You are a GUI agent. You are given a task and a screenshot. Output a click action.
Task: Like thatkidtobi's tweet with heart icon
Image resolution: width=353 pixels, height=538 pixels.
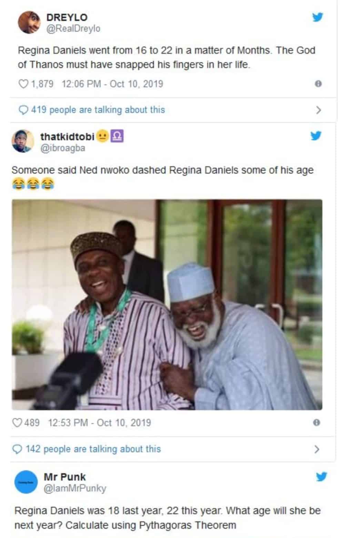(17, 423)
